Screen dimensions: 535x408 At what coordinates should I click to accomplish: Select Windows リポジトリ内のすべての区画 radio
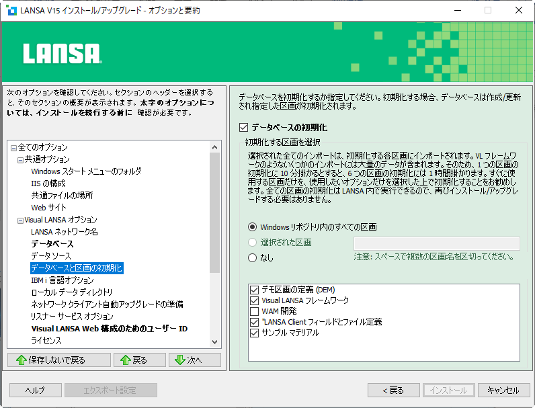coord(252,227)
